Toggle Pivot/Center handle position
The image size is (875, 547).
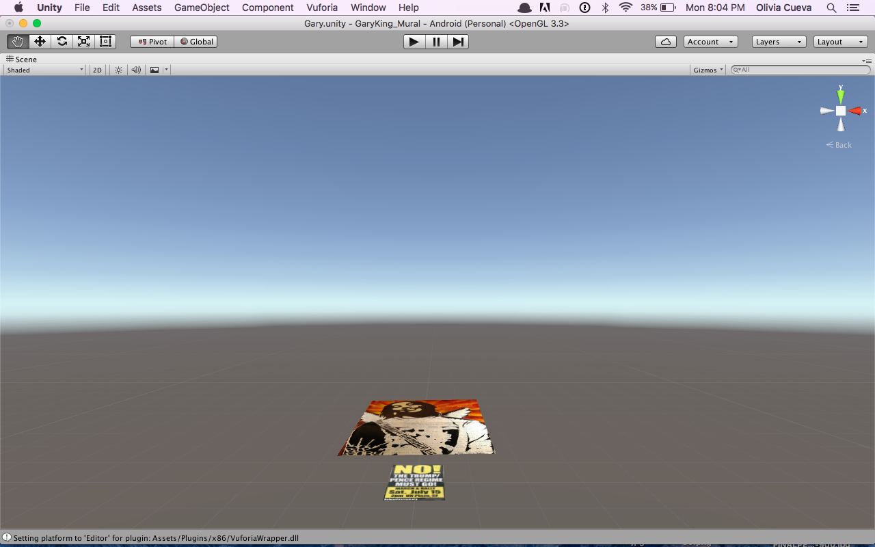click(x=152, y=42)
